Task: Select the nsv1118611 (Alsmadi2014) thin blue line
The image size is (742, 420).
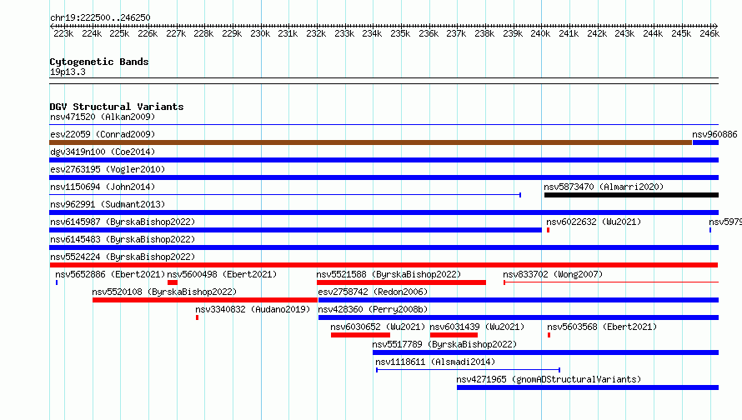Action: coord(468,370)
